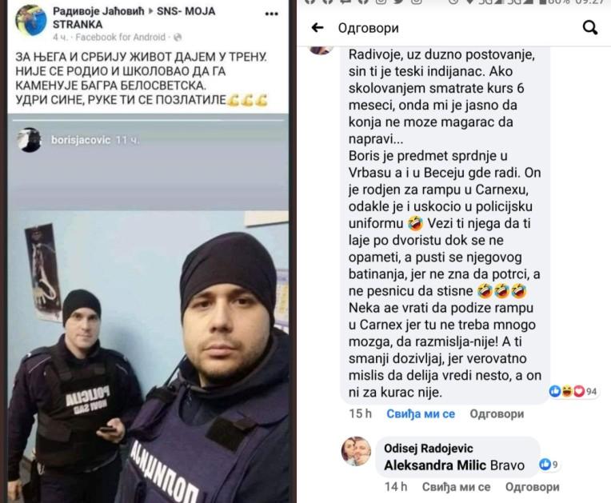Open Odisej Radojevic's profile picture
The image size is (611, 503).
[x=356, y=451]
